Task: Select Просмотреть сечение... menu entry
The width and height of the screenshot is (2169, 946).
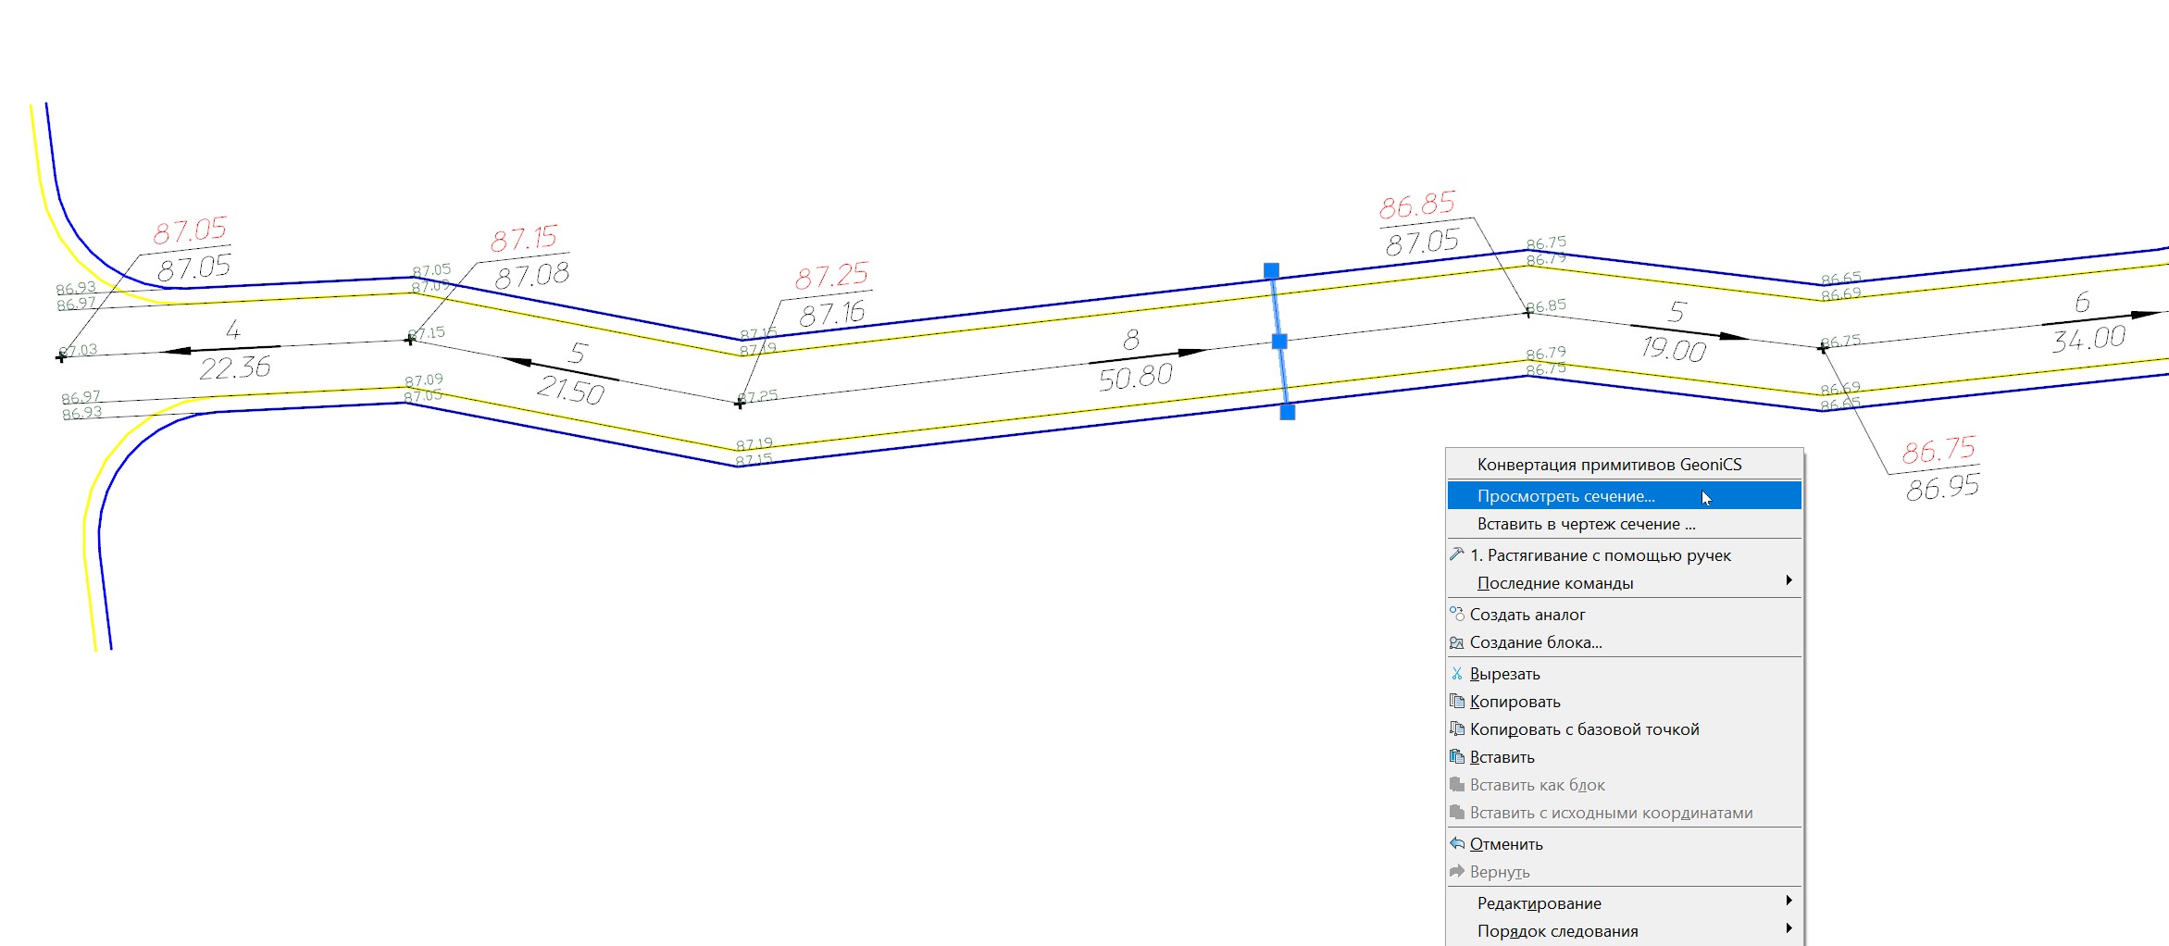Action: tap(1565, 496)
